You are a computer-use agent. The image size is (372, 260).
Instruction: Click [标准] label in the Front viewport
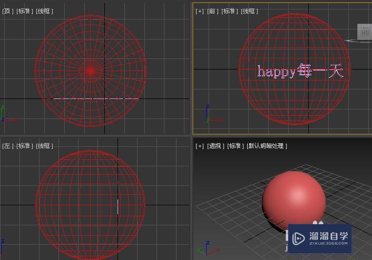(x=229, y=11)
